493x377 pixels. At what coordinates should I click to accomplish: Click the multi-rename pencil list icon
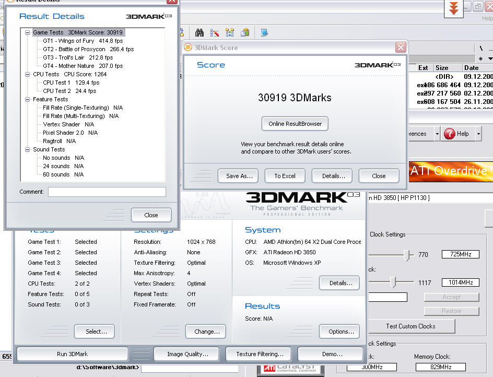click(215, 32)
